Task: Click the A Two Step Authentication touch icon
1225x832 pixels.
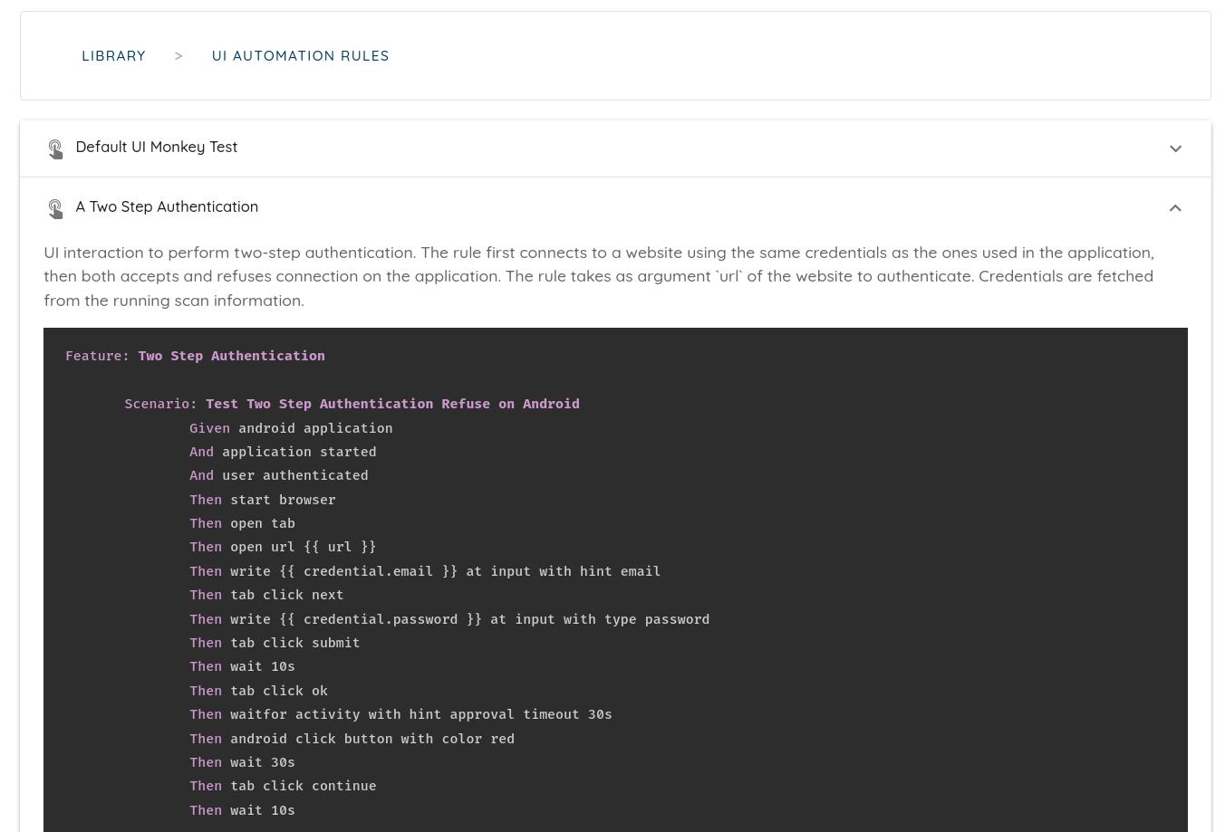Action: pyautogui.click(x=55, y=208)
